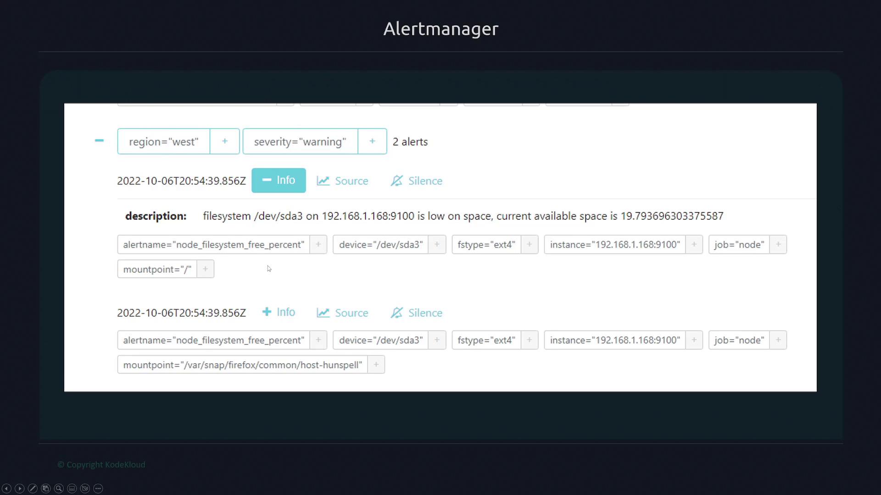Add first alert's job="node" label to filter

coord(778,245)
